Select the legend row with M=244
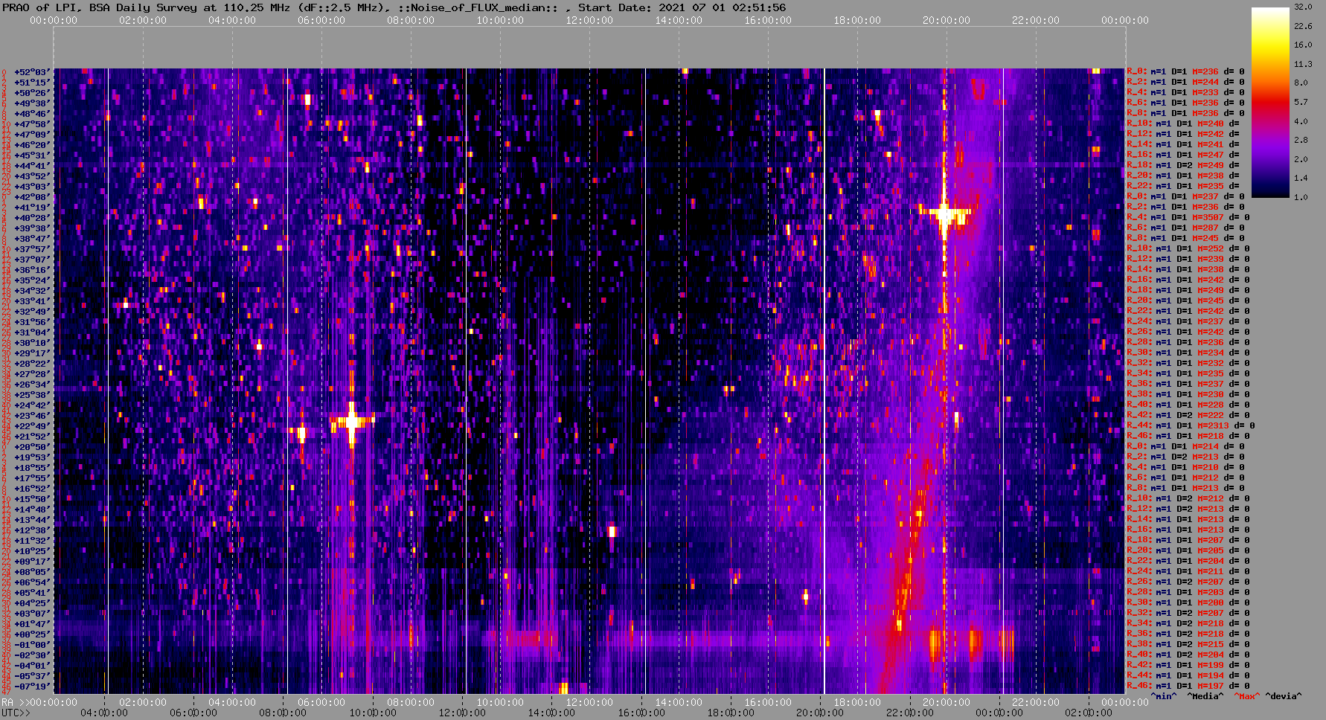The height and width of the screenshot is (720, 1326). [x=1185, y=83]
